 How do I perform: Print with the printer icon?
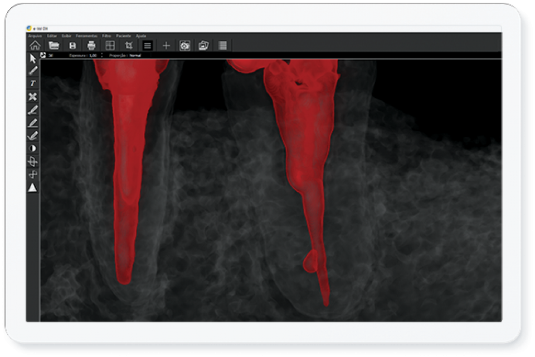pos(91,46)
